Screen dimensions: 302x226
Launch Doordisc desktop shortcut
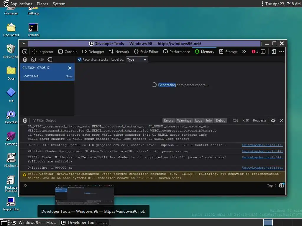[11, 117]
